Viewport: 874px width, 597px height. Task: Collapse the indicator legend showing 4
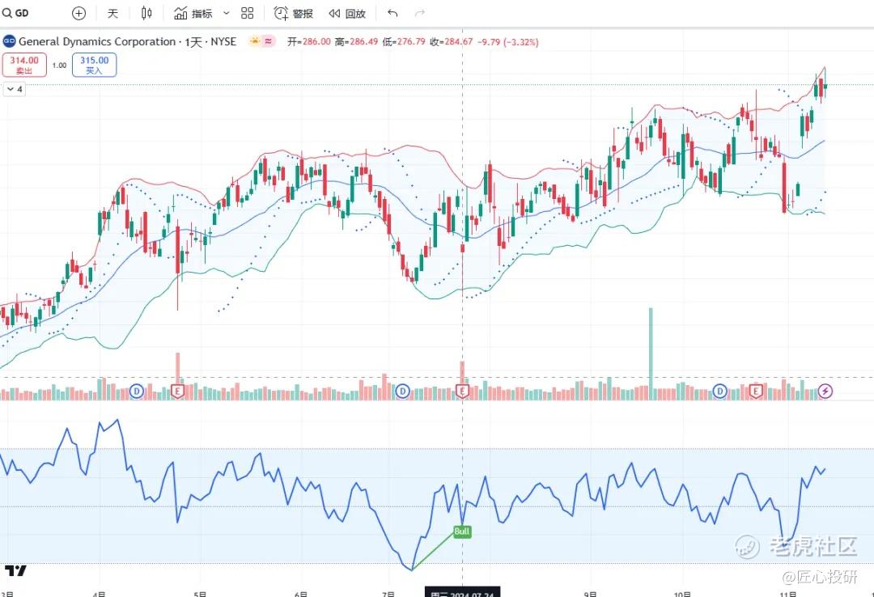15,89
